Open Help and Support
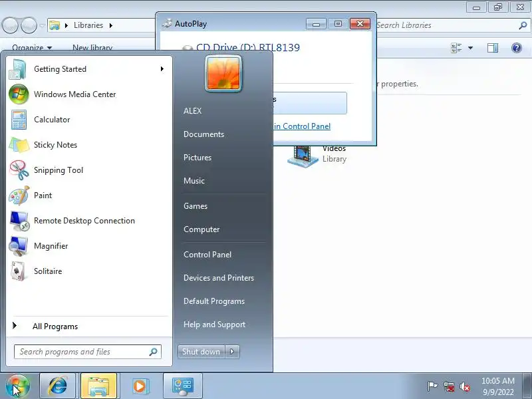Image resolution: width=532 pixels, height=399 pixels. pyautogui.click(x=214, y=325)
